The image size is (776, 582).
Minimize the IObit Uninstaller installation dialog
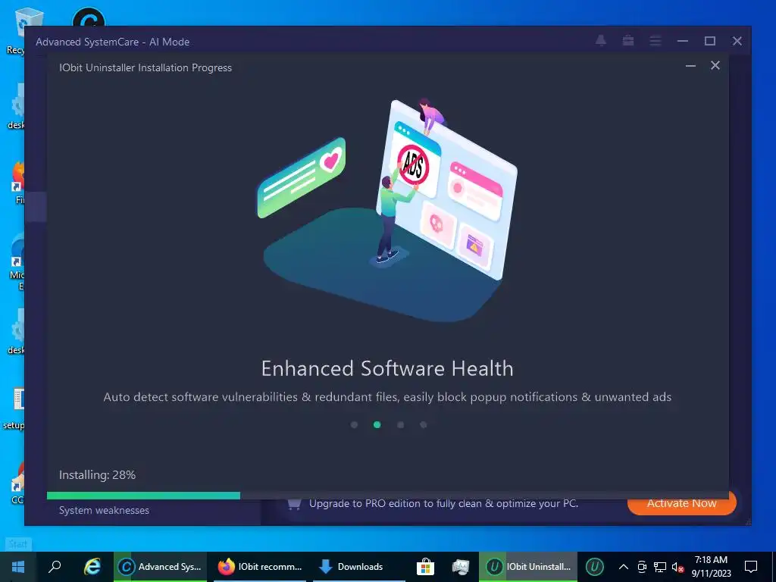click(x=690, y=65)
